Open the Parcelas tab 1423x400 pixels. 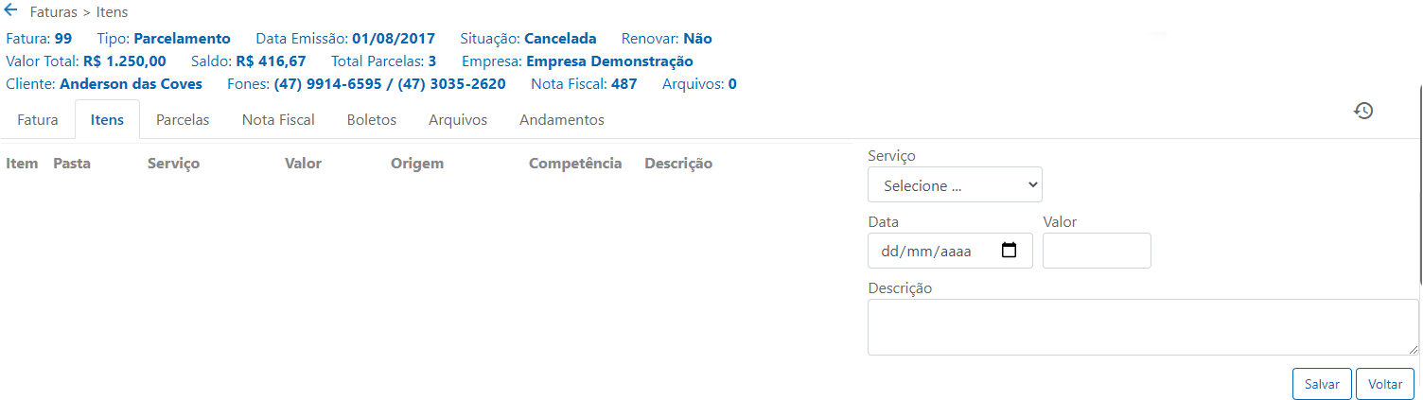point(183,120)
